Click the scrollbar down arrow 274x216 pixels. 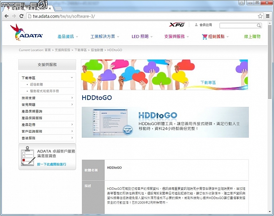270,212
